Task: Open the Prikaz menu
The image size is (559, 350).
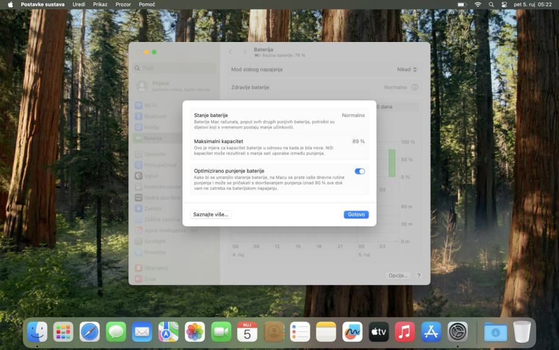Action: pos(100,5)
